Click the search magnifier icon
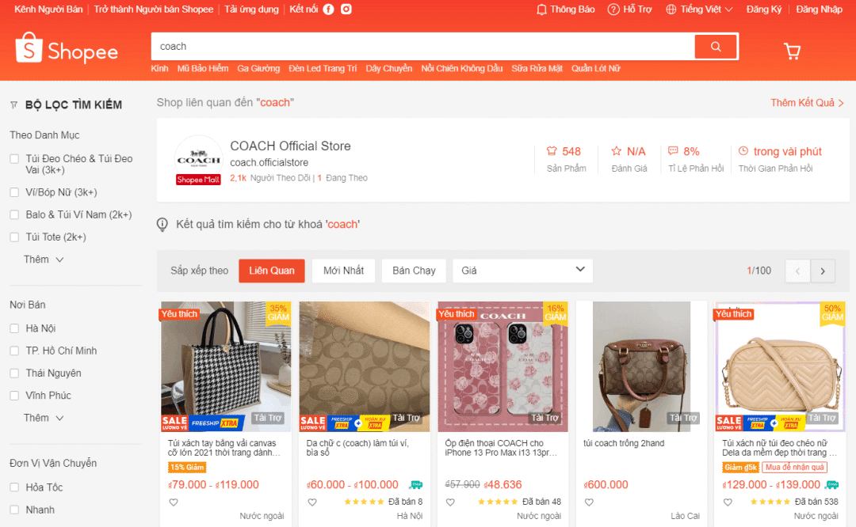Screen dimensions: 856x527 (x=716, y=47)
